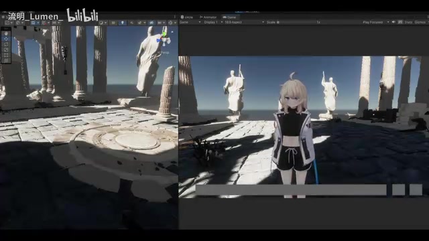Click the increment snapping icon
429x241 pixels.
(x=54, y=23)
